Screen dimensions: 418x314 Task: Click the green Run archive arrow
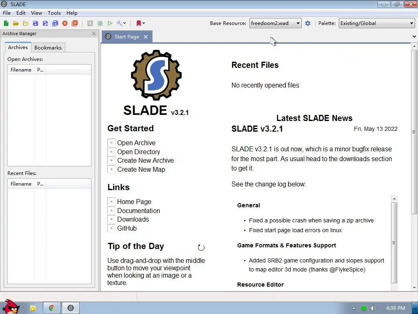click(x=110, y=23)
